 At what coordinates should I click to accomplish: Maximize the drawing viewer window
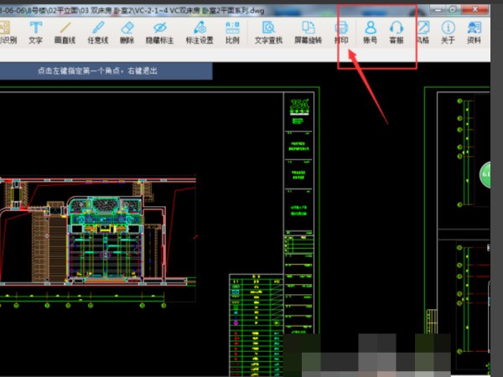pyautogui.click(x=453, y=9)
